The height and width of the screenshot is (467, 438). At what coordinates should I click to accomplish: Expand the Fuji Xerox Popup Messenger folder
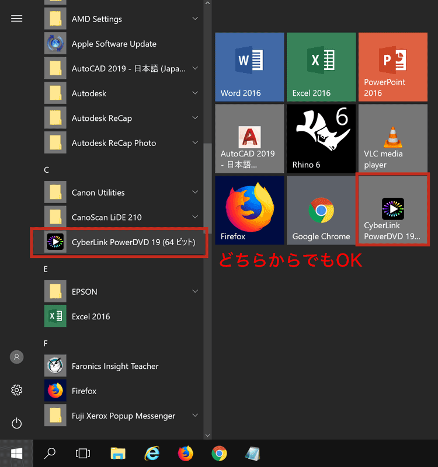(195, 416)
